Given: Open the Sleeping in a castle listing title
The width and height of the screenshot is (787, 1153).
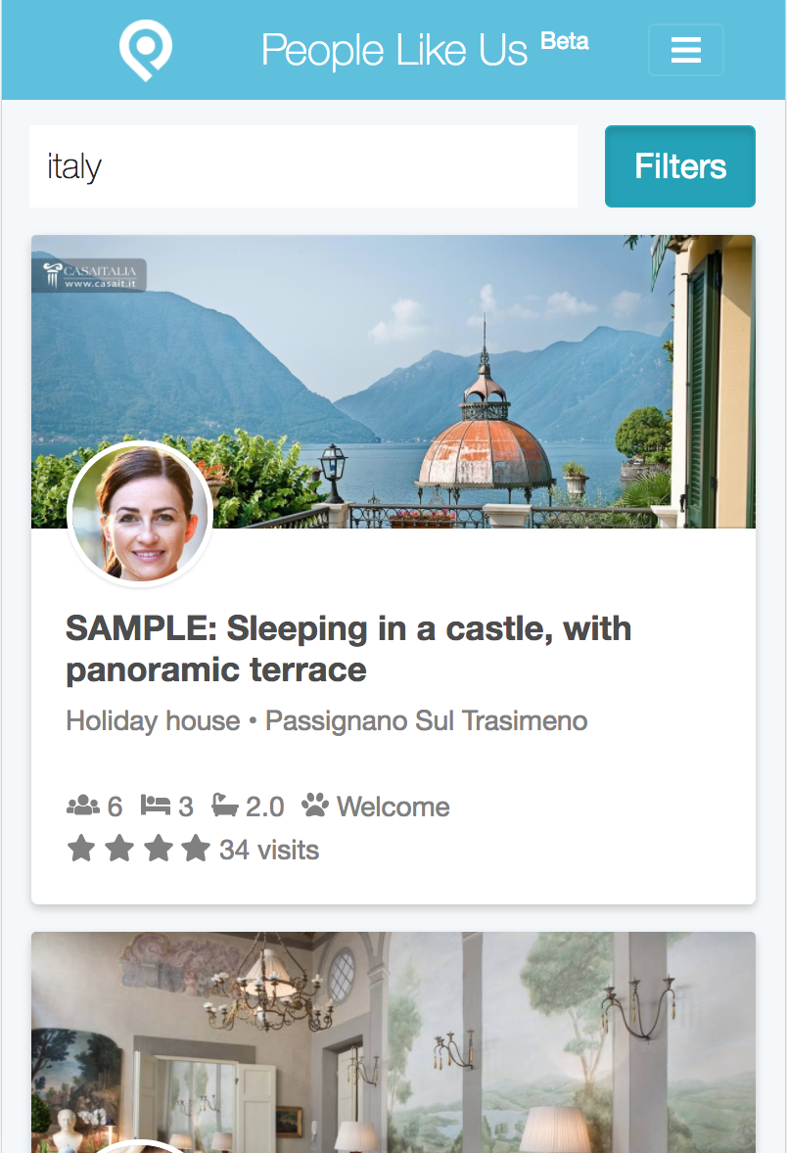Looking at the screenshot, I should click(x=348, y=649).
